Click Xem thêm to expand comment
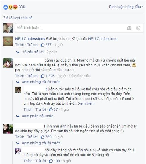Image resolution: width=146 pixels, height=164 pixels. point(86,103)
